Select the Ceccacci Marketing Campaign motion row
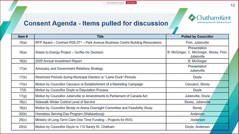The width and height of the screenshot is (239, 134). tap(120, 84)
